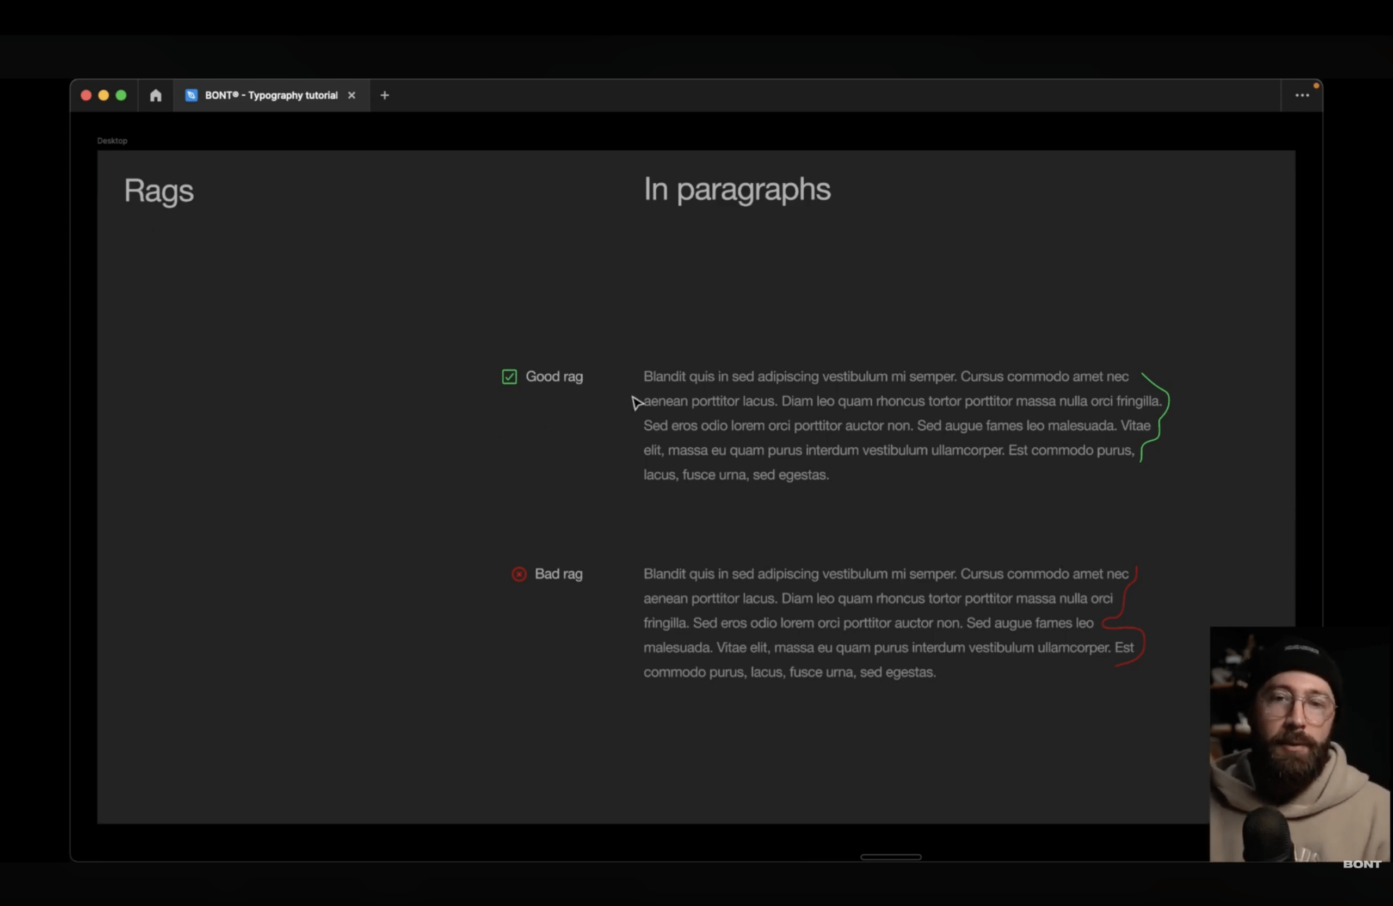The height and width of the screenshot is (906, 1393).
Task: Click the Rags heading text
Action: tap(158, 191)
